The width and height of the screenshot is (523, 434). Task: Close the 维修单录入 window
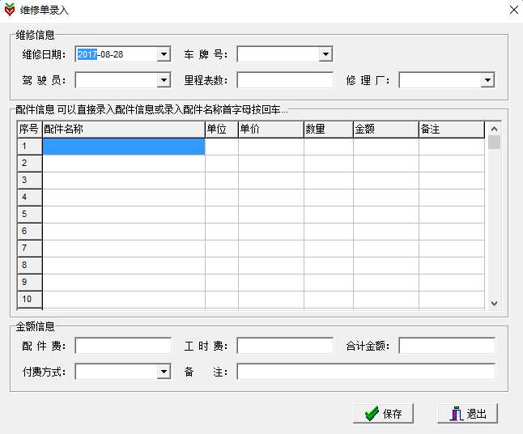[513, 10]
